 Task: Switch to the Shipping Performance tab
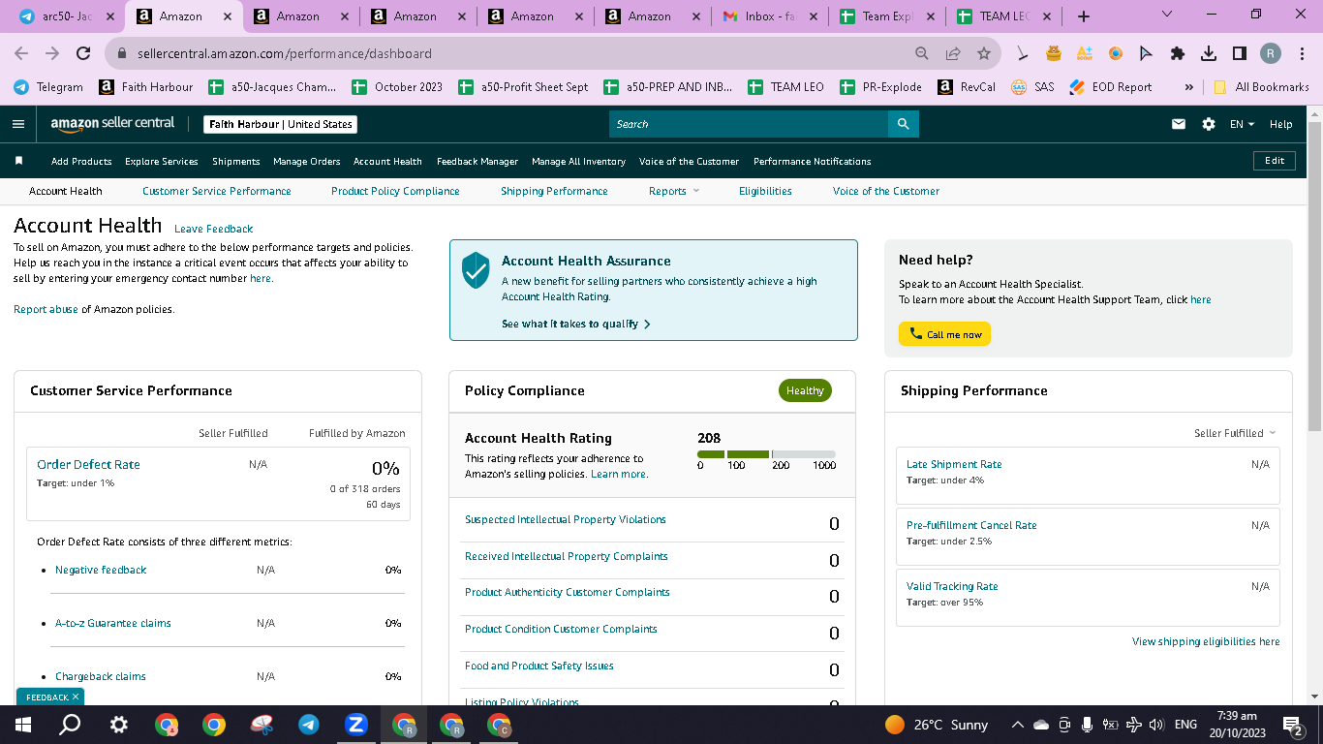(x=554, y=191)
